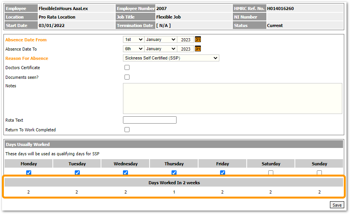
Task: Toggle the Tuesday working day checkbox
Action: [77, 173]
